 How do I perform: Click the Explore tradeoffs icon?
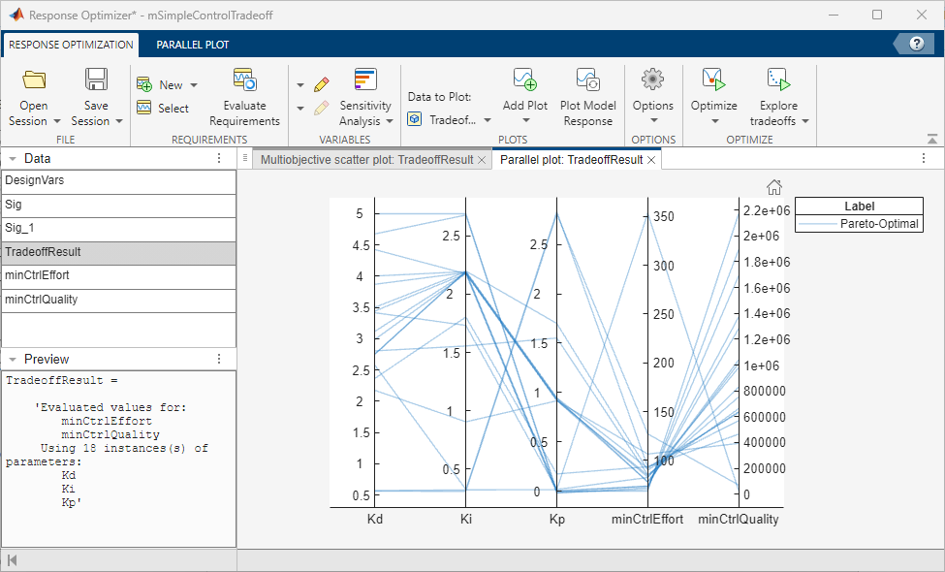778,81
